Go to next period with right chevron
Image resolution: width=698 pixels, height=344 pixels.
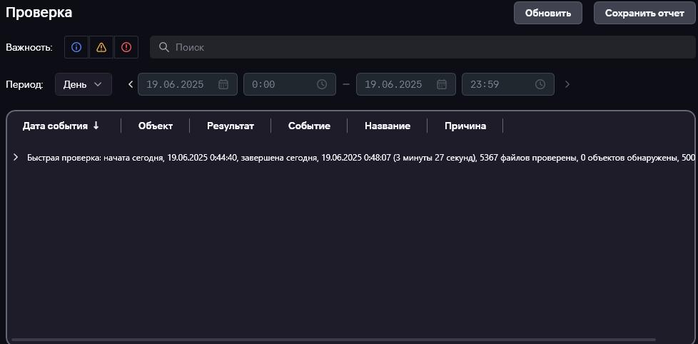(567, 84)
